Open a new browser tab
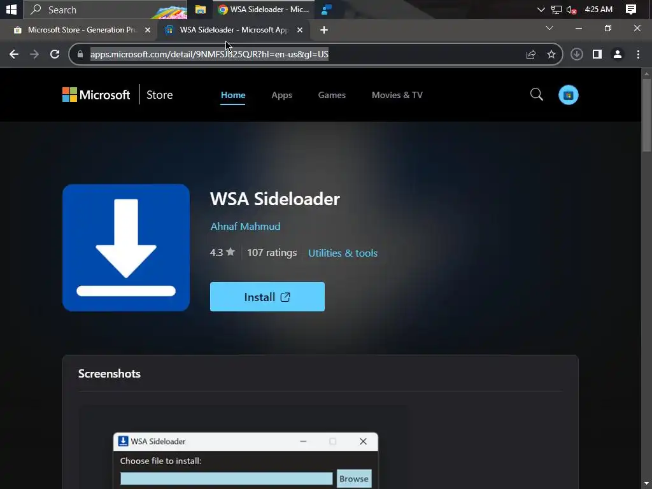652x489 pixels. click(x=324, y=30)
